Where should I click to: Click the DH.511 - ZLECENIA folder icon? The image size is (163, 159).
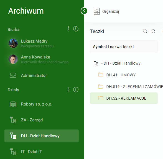click(101, 86)
